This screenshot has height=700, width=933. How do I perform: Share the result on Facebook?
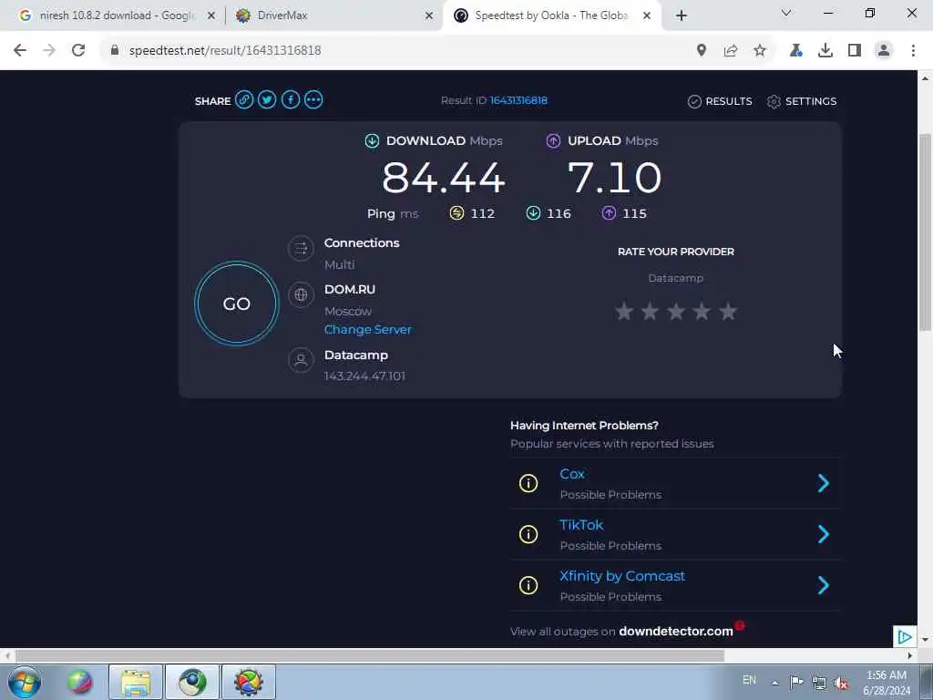pyautogui.click(x=291, y=100)
